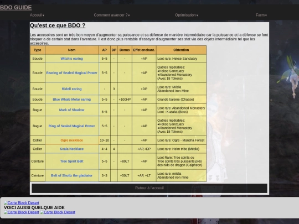Open Belt of Shutlz the gladiator link
This screenshot has width=299, height=224.
[71, 175]
